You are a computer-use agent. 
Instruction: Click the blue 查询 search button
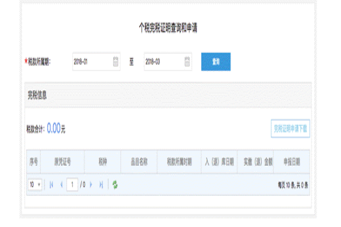point(216,62)
